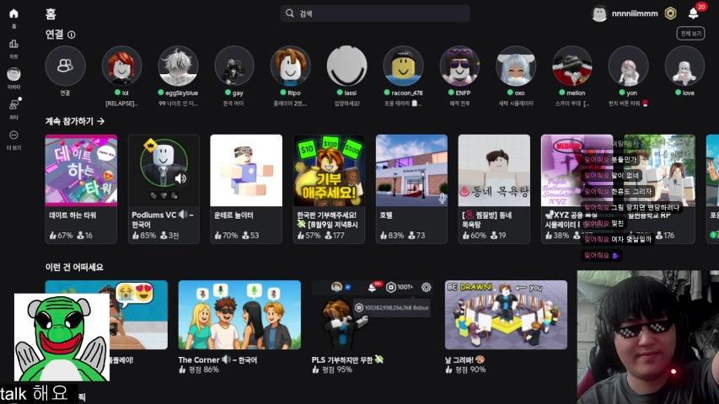Open the 동네 목욕탕 game thumbnail

tap(494, 170)
